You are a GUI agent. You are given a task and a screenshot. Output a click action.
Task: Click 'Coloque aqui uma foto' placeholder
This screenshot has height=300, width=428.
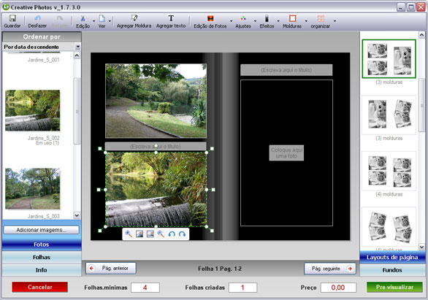click(x=286, y=153)
